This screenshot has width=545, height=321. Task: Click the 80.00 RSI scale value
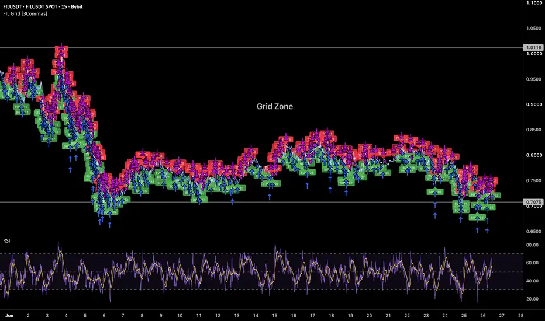[x=533, y=245]
